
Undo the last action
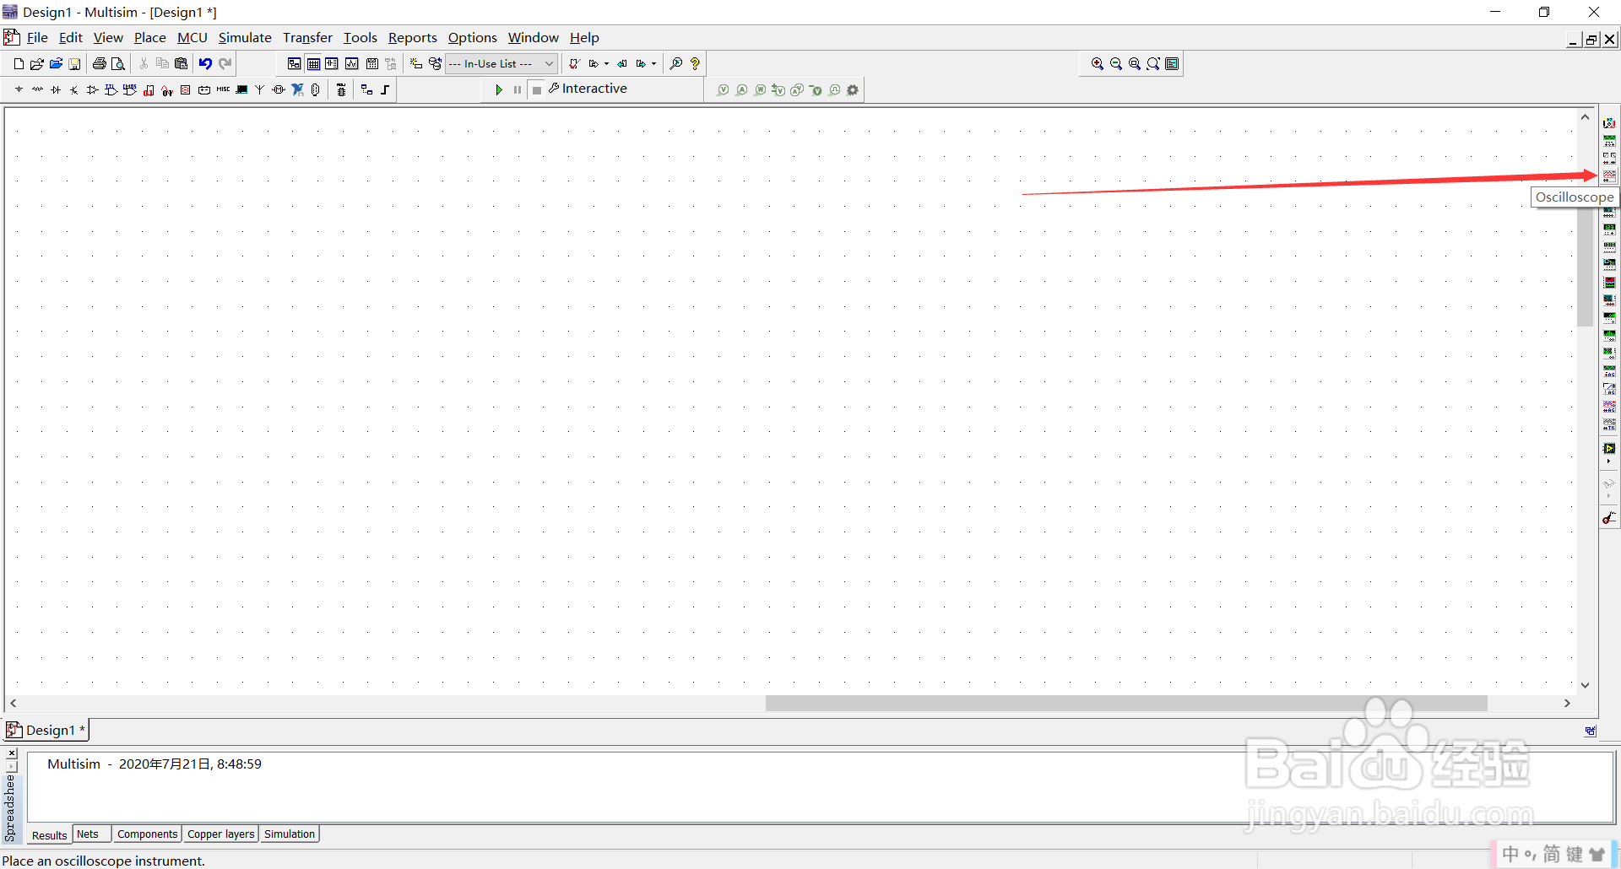[x=205, y=63]
